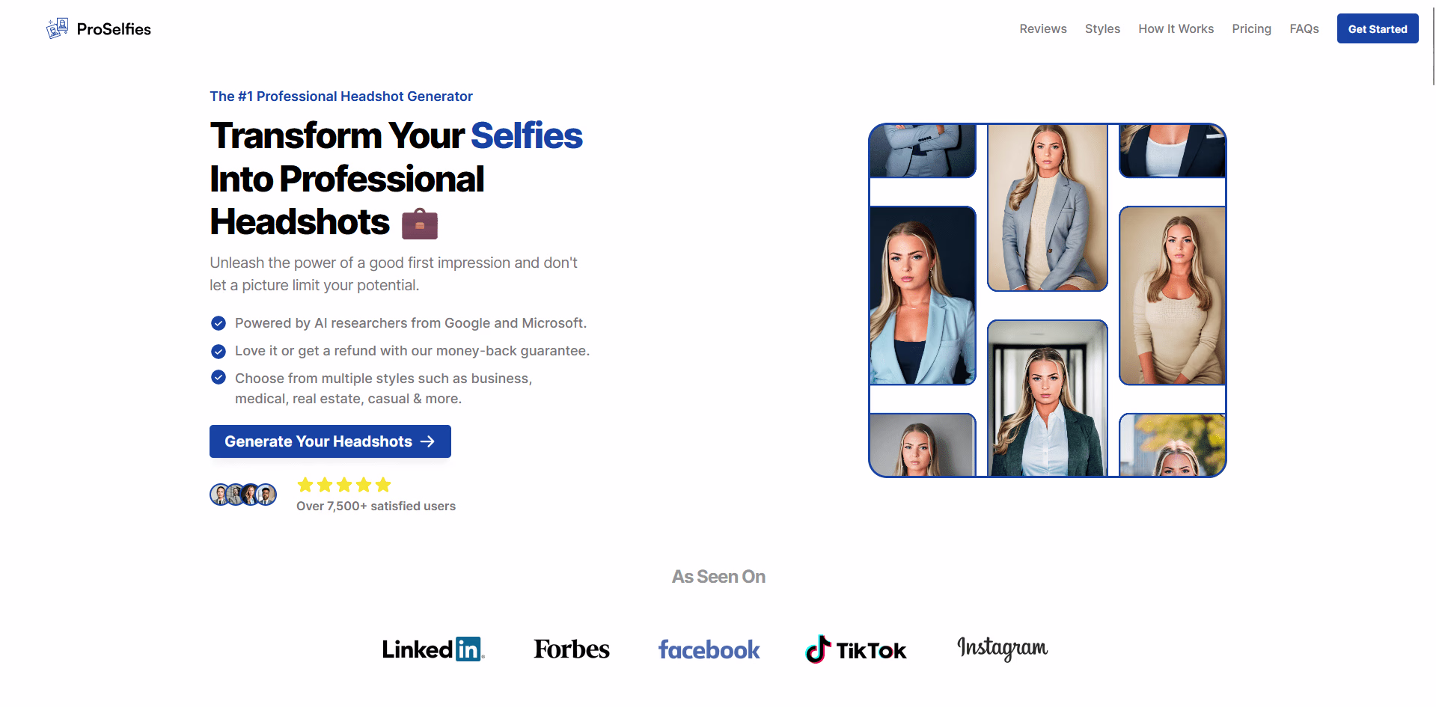
Task: Click the checkmark beside money-back guarantee
Action: click(219, 352)
